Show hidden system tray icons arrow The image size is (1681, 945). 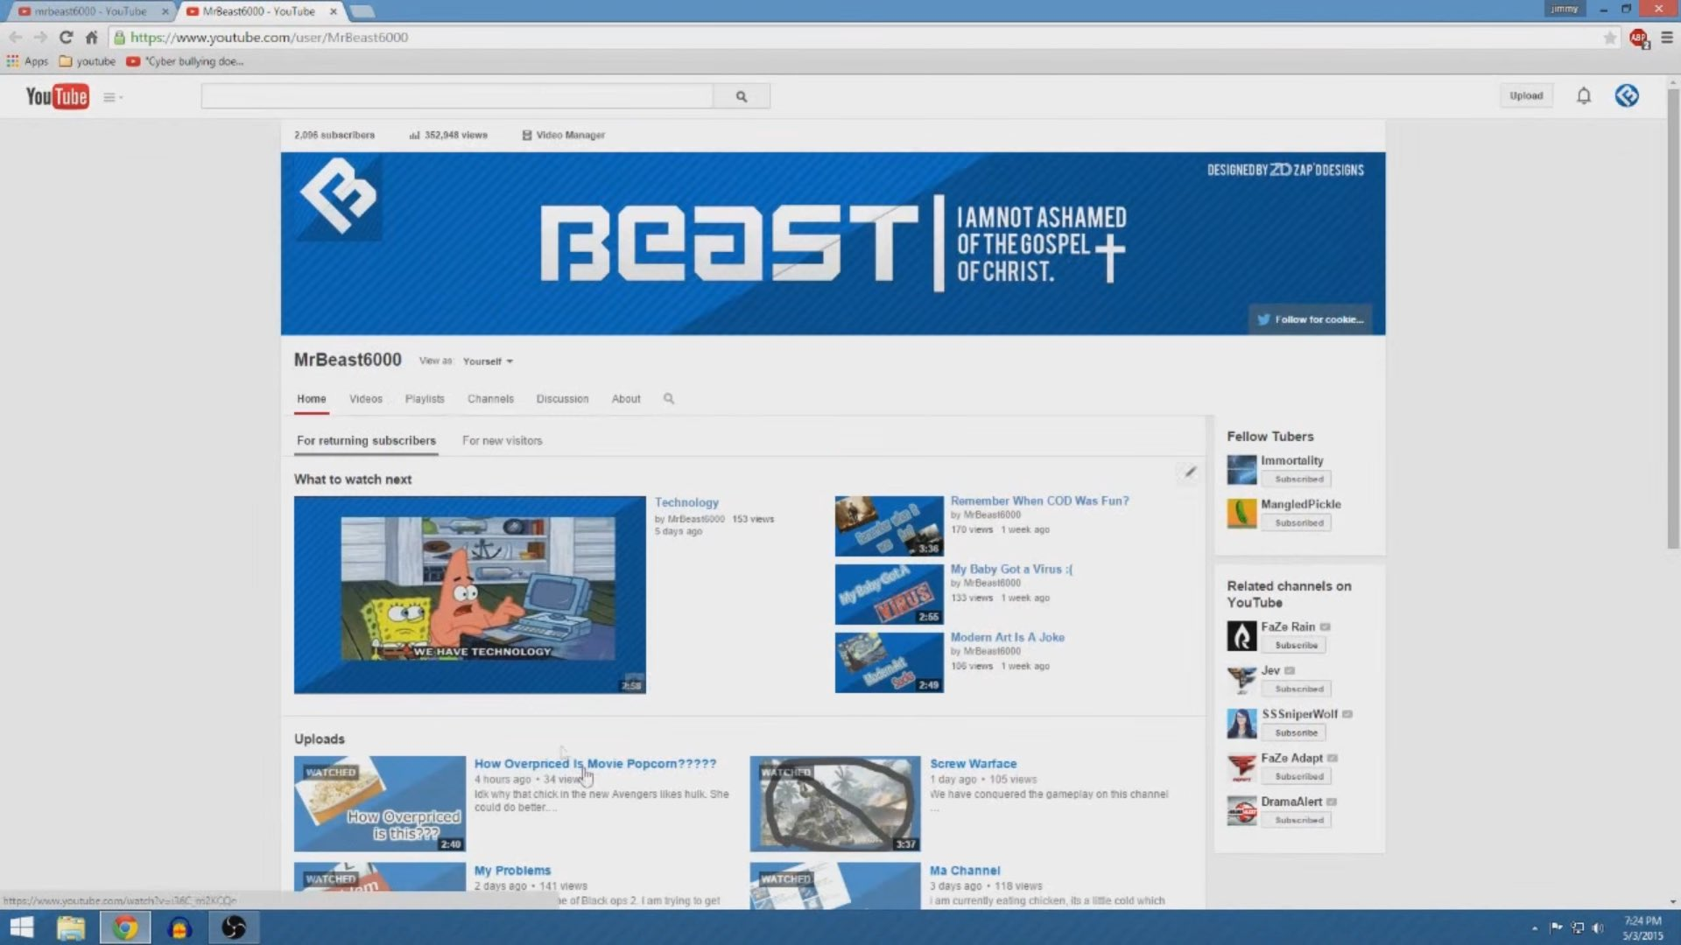[1534, 928]
